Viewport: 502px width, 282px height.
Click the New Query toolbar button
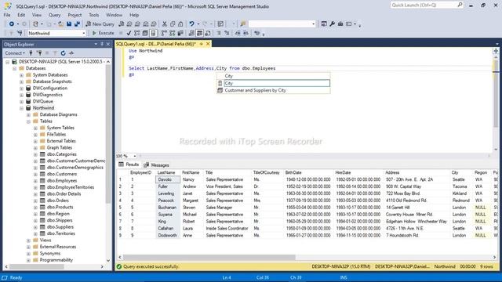click(100, 24)
